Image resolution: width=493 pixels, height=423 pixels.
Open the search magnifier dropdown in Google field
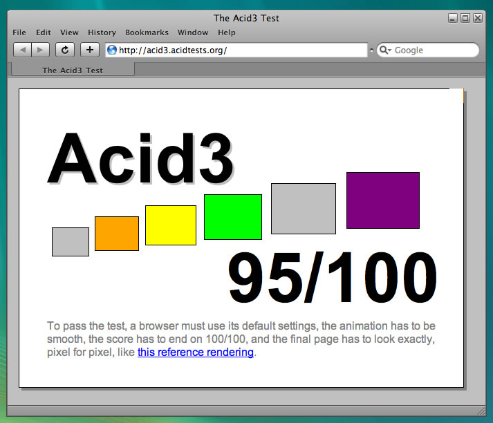[385, 50]
